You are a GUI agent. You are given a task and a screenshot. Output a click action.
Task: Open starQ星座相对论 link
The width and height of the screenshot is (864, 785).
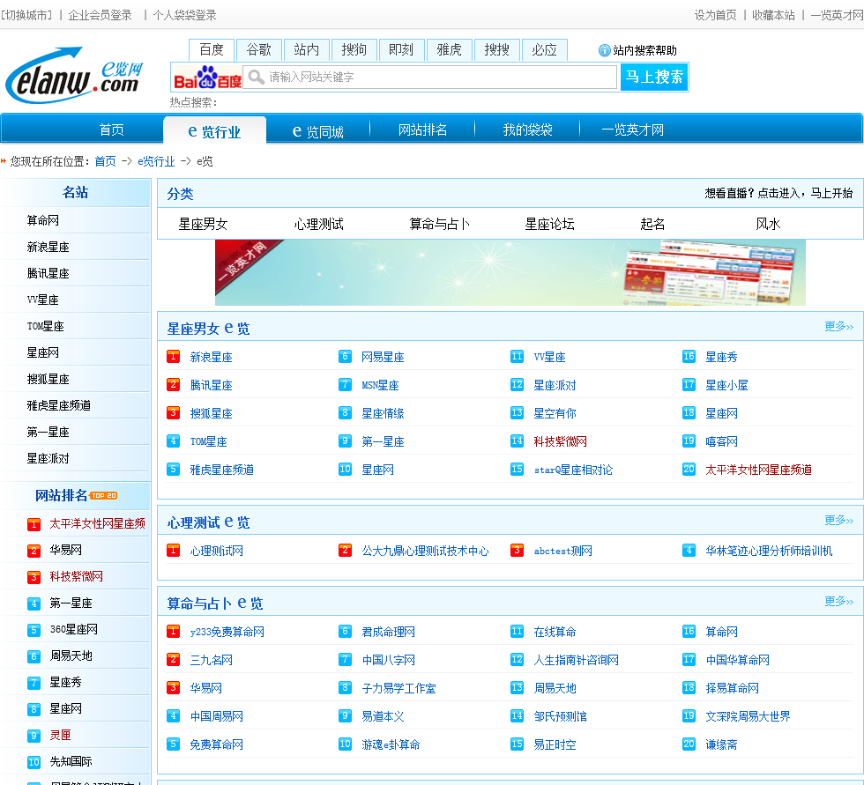click(x=573, y=470)
